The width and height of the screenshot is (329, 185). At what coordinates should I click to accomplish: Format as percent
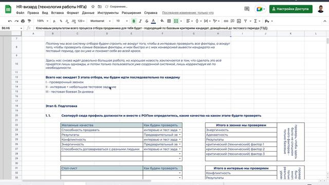[x=61, y=21]
